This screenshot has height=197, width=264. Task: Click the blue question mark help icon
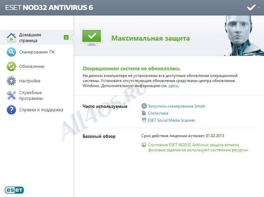[x=11, y=110]
